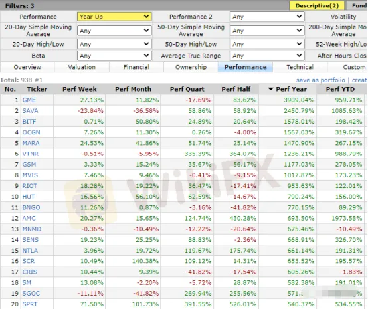Switch to the Technical view tab
This screenshot has height=309, width=368.
tap(300, 67)
